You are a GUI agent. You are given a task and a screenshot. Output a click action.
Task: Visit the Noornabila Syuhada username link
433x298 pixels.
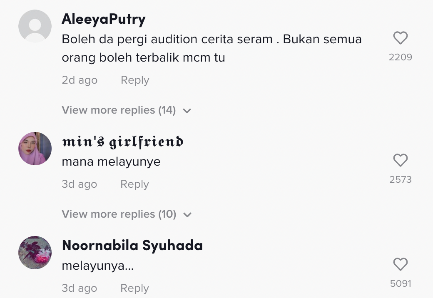coord(132,246)
